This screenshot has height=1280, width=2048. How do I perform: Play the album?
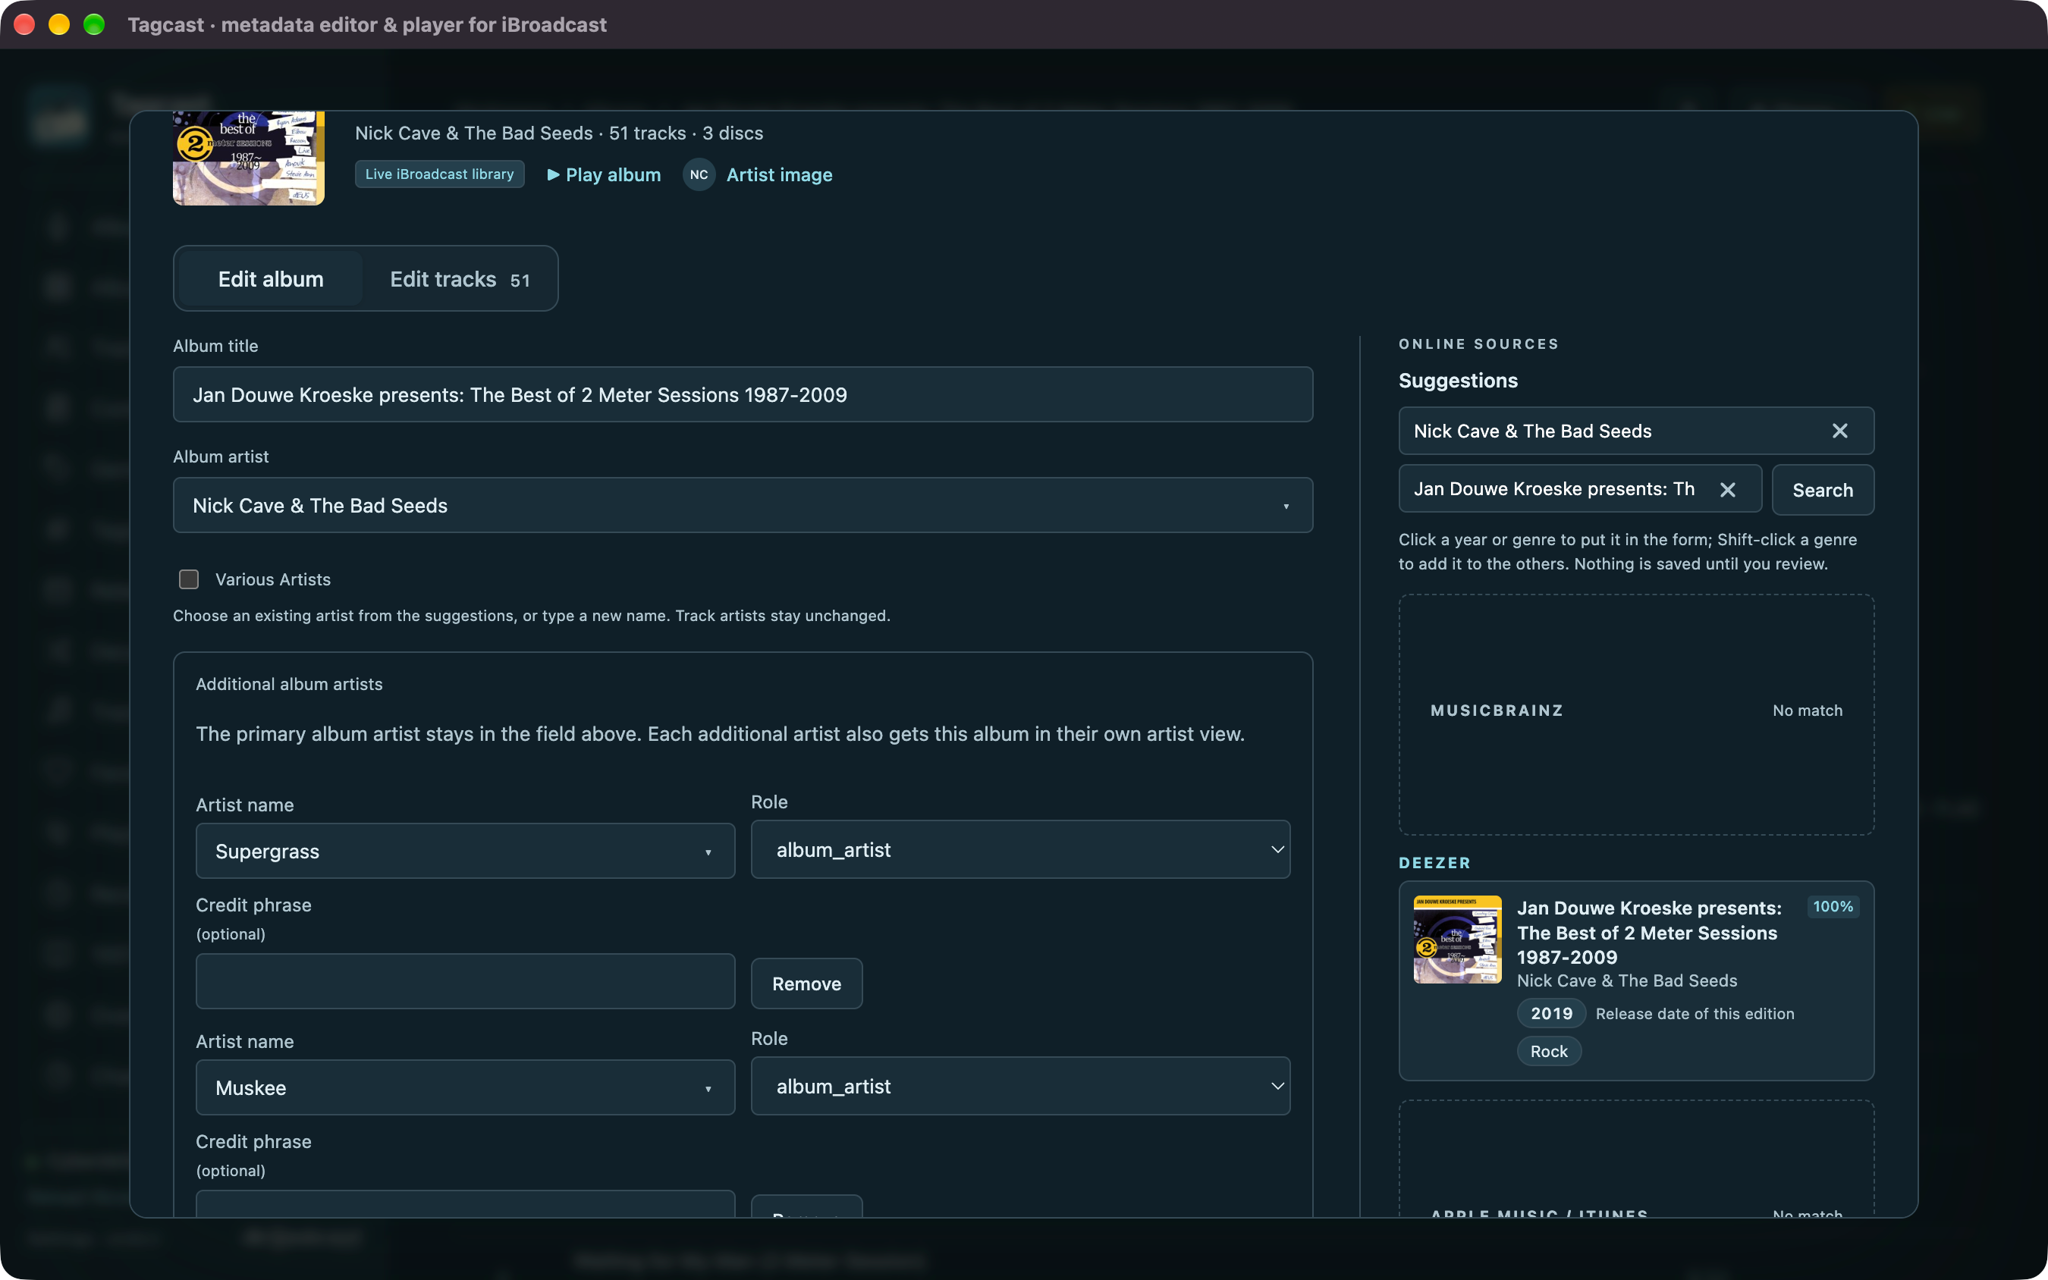tap(604, 174)
